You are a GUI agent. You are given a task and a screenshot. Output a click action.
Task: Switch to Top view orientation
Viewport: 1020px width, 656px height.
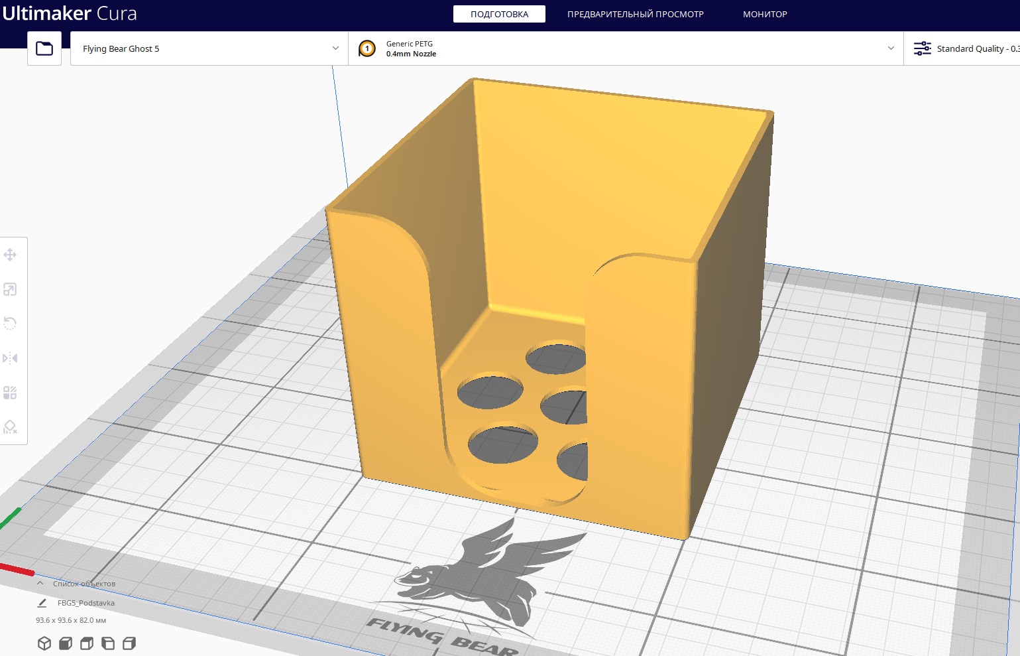(87, 643)
